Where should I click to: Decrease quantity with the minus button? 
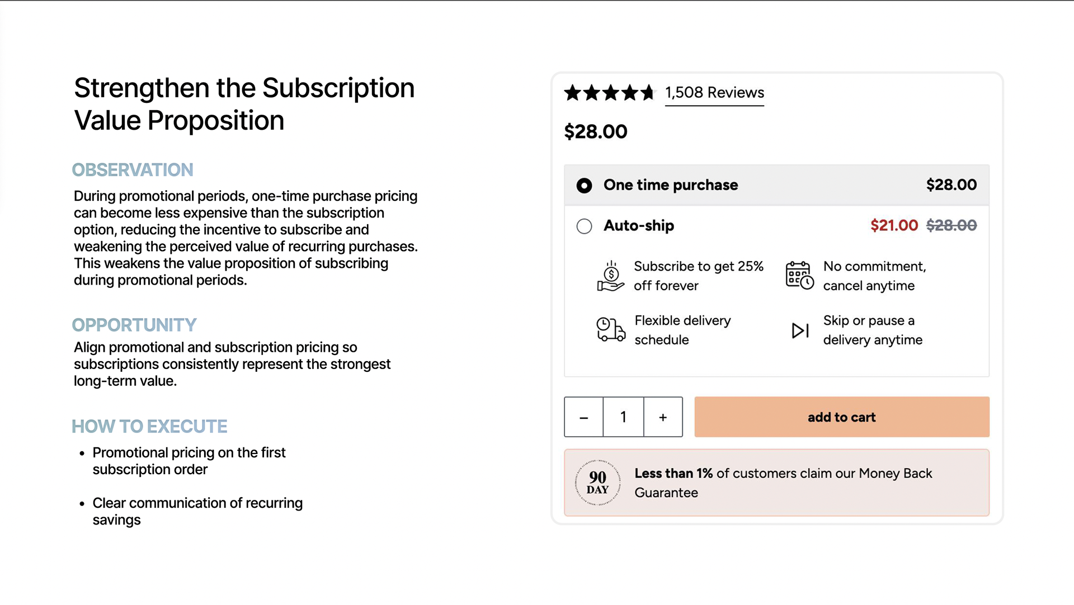pos(583,417)
